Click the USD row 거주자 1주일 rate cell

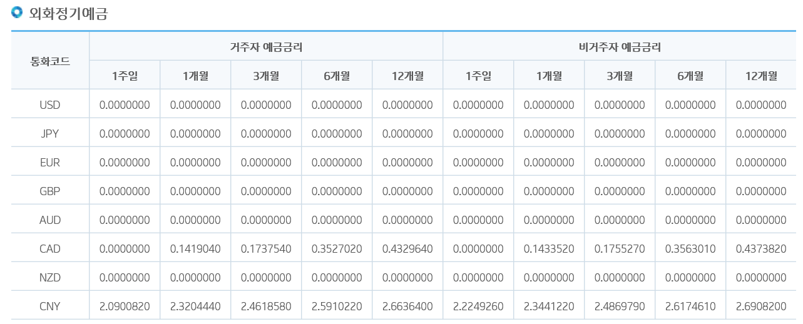(x=125, y=104)
